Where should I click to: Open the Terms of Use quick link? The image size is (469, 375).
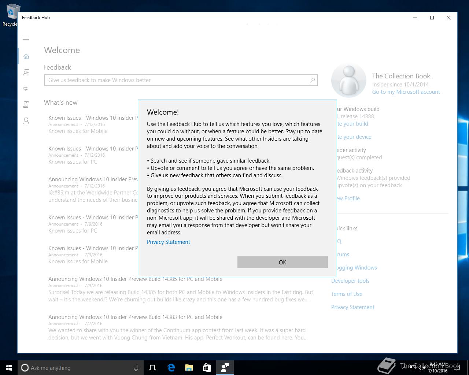coord(347,294)
